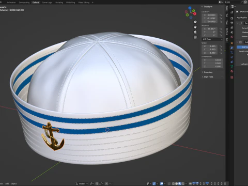Switch to the Game Logic workspace tab
The width and height of the screenshot is (248, 186).
47,3
